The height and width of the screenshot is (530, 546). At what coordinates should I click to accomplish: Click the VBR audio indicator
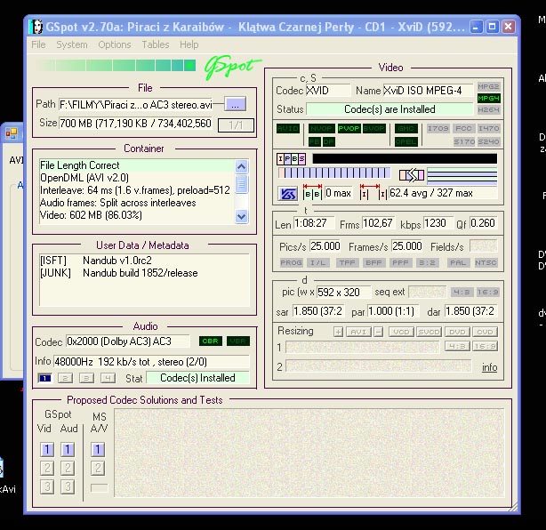[x=238, y=341]
